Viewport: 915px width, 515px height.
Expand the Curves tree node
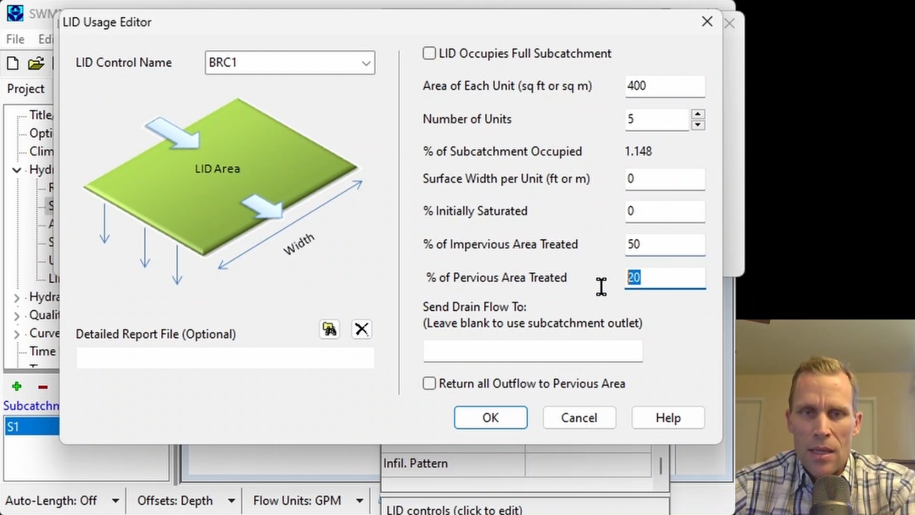(x=17, y=335)
